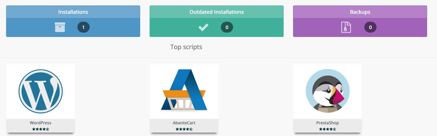The width and height of the screenshot is (437, 136).
Task: Select the WordPress logo thumbnail
Action: pos(41,91)
